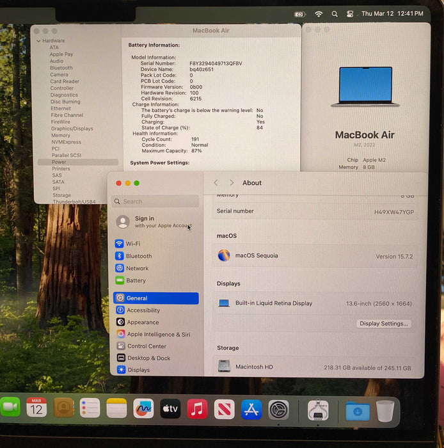
Task: Click the macOS Sequoia logo icon
Action: 224,255
